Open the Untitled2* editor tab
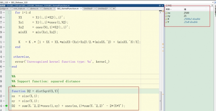This screenshot has width=216, height=111. point(103,9)
